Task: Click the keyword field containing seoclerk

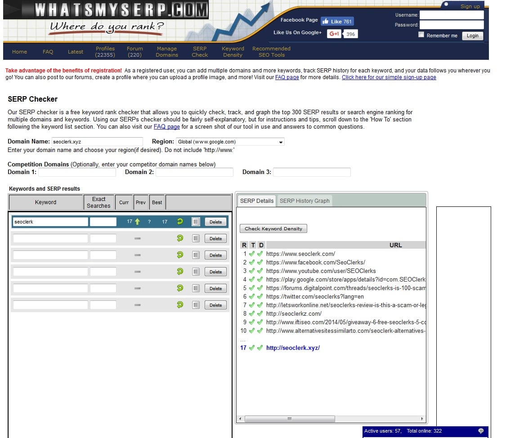Action: pos(50,222)
